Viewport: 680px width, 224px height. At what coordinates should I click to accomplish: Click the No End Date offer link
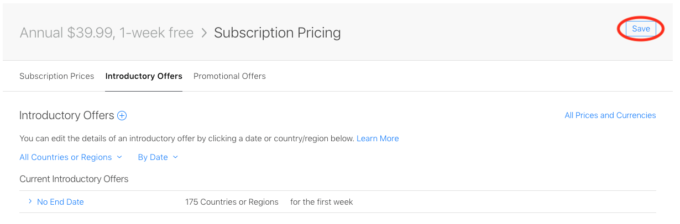(60, 202)
